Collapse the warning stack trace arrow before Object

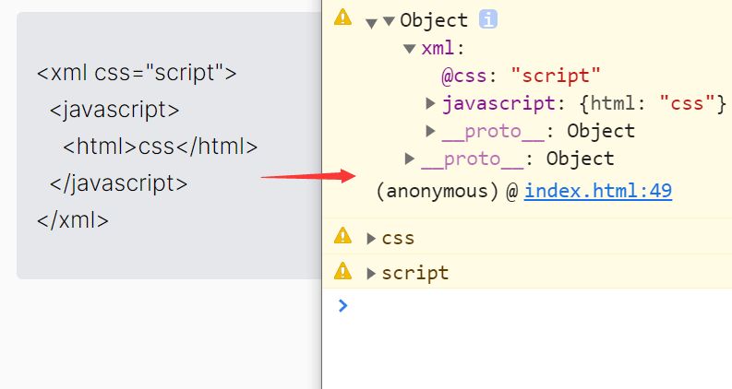[372, 23]
